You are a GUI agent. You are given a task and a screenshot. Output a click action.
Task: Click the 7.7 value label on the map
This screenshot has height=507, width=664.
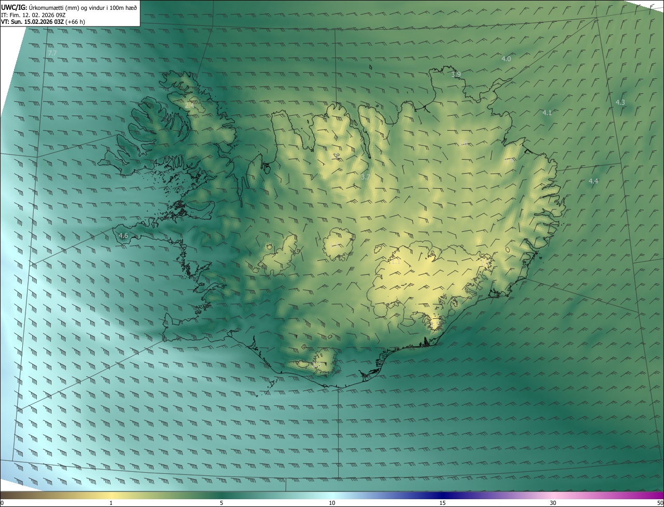(x=52, y=53)
